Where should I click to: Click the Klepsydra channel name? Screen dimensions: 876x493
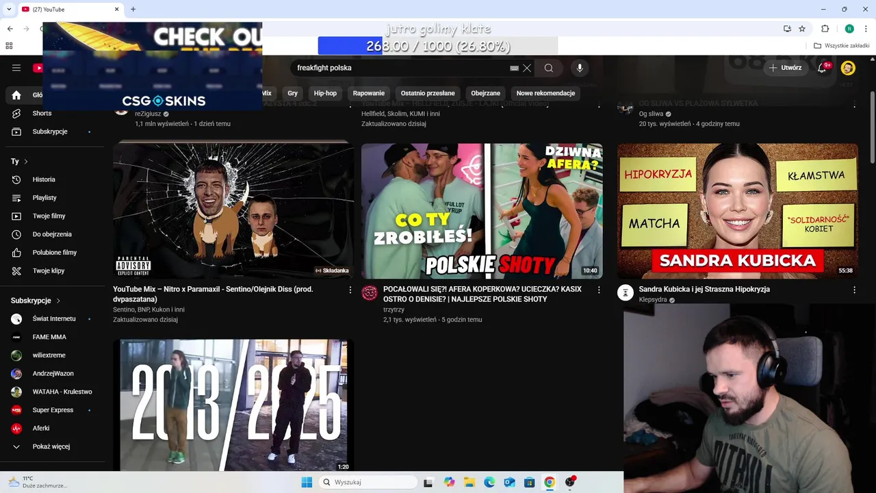click(x=654, y=300)
